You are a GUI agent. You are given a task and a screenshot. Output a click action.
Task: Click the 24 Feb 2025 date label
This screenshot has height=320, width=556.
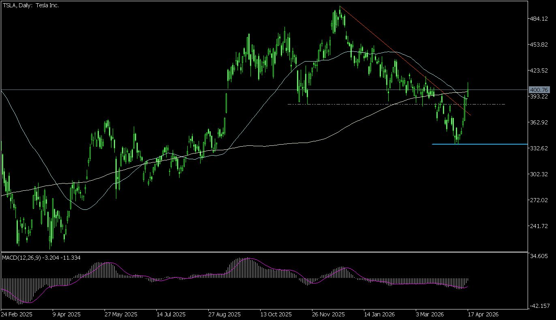(x=16, y=314)
